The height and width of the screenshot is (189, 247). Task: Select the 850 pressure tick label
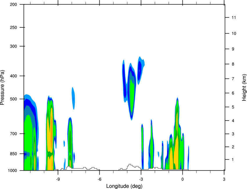13,154
